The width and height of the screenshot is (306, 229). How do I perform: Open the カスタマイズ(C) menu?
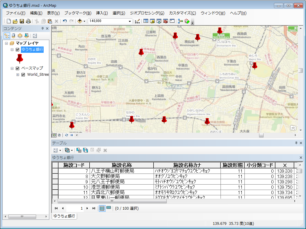tap(183, 13)
